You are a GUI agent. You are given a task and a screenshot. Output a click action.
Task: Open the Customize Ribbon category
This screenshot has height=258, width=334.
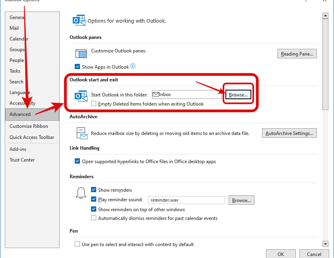pyautogui.click(x=32, y=126)
